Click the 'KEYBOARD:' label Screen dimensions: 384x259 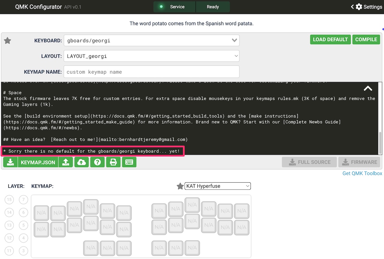[x=48, y=40]
